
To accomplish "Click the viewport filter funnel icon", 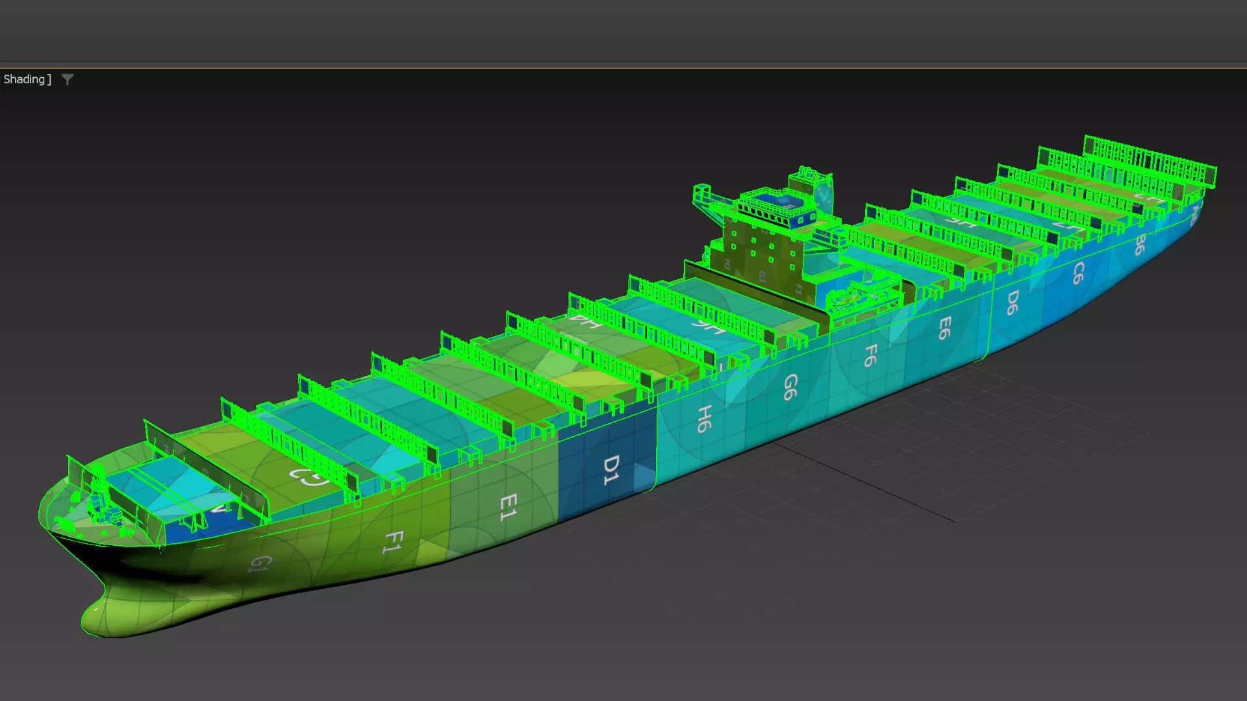I will [x=68, y=80].
